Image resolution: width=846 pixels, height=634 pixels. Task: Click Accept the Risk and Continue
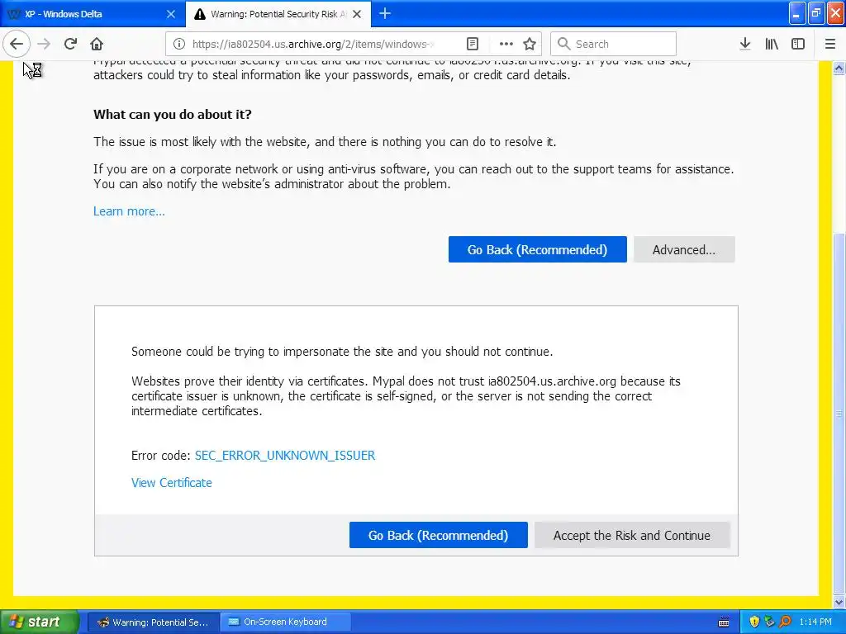(632, 535)
